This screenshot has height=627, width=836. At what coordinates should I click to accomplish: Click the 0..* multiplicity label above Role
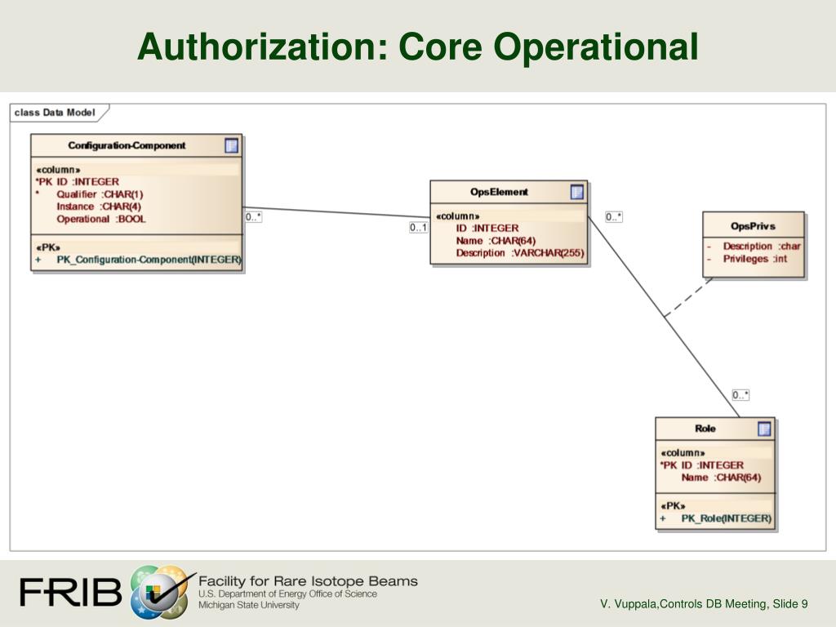pos(740,395)
